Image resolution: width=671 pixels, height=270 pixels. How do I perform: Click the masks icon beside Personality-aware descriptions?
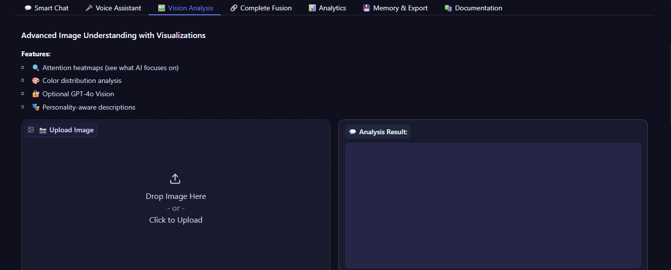click(x=36, y=107)
